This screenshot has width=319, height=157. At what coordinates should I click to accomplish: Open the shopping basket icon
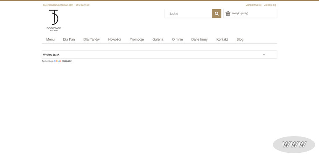click(x=228, y=13)
